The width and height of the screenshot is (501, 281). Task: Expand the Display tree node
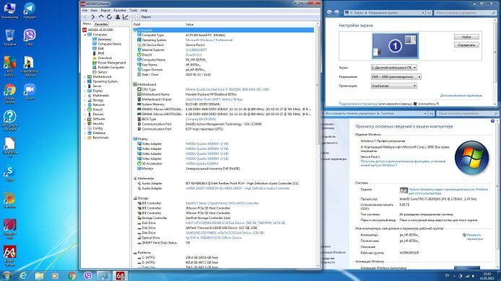[x=85, y=91]
